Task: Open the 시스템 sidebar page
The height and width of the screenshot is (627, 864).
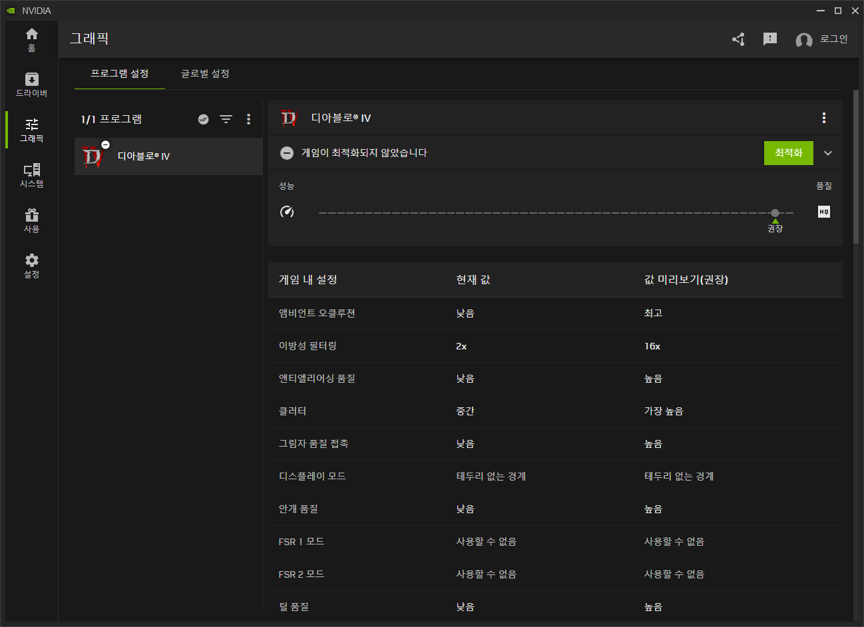Action: pyautogui.click(x=31, y=176)
